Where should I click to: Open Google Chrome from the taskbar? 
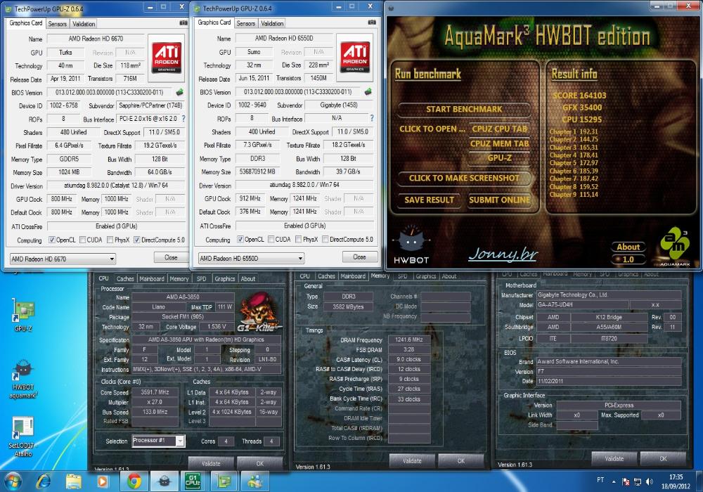click(x=134, y=481)
